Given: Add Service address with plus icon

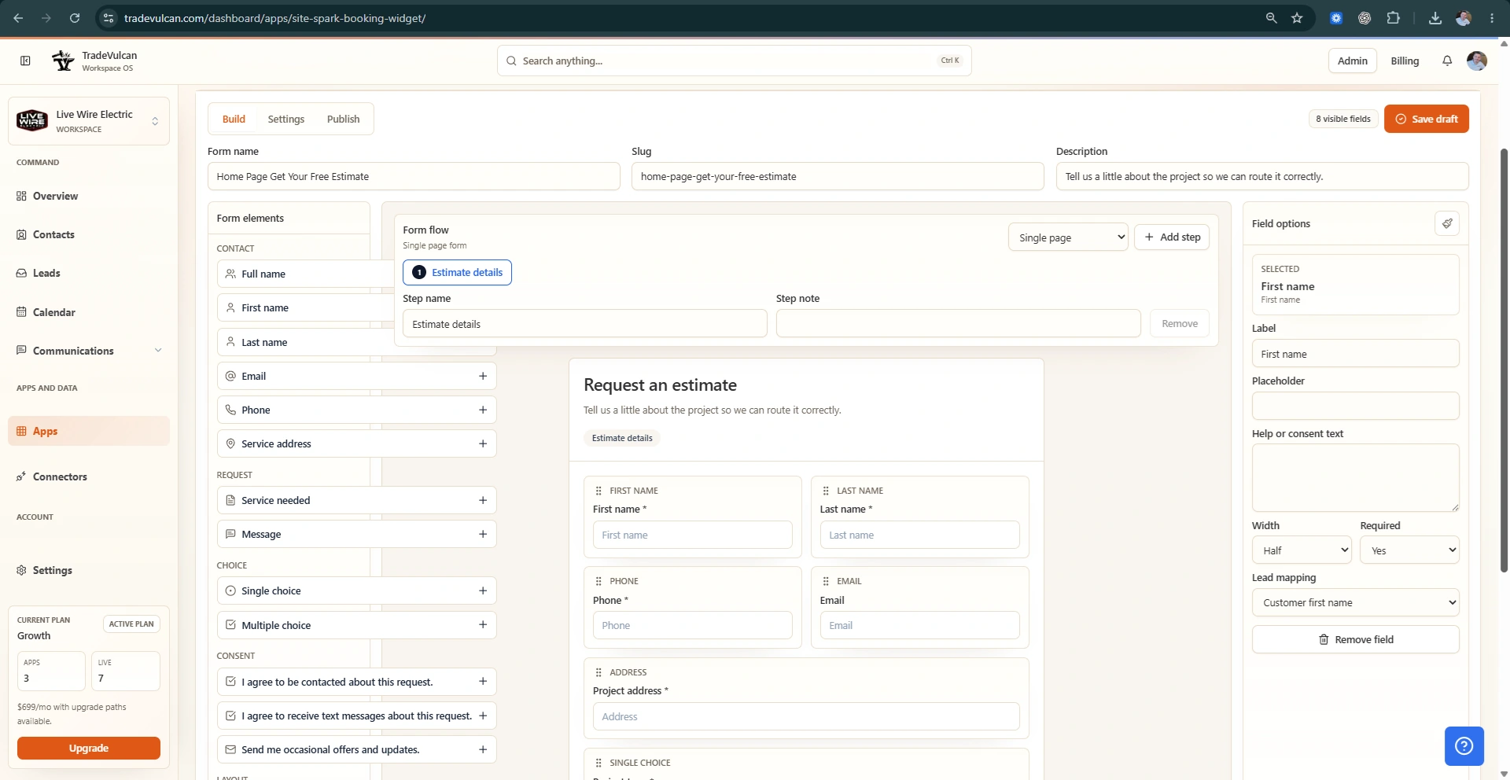Looking at the screenshot, I should pyautogui.click(x=483, y=443).
